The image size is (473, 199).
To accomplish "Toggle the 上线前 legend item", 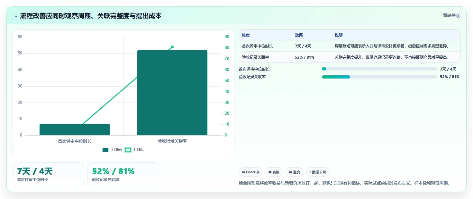I will point(112,150).
